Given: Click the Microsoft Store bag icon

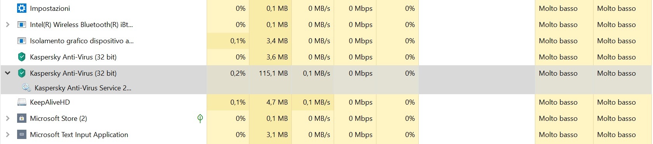Looking at the screenshot, I should click(22, 119).
